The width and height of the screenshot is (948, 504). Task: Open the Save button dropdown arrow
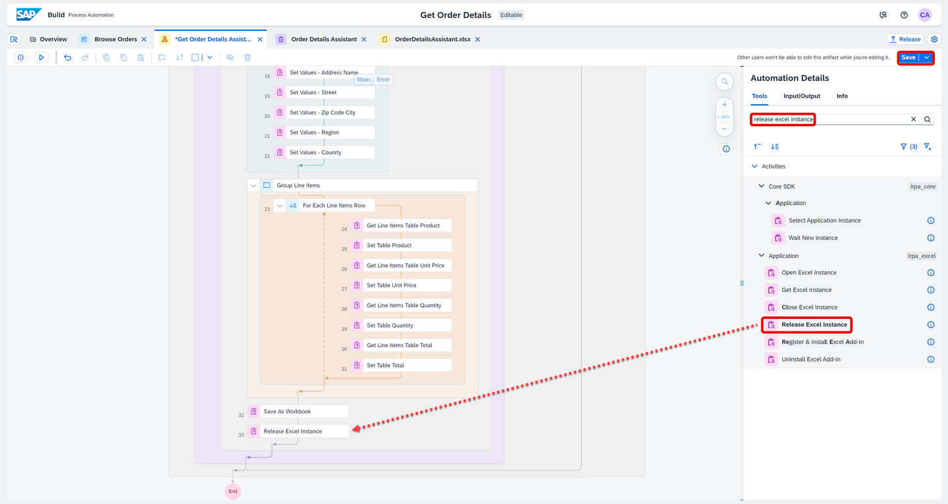[927, 57]
